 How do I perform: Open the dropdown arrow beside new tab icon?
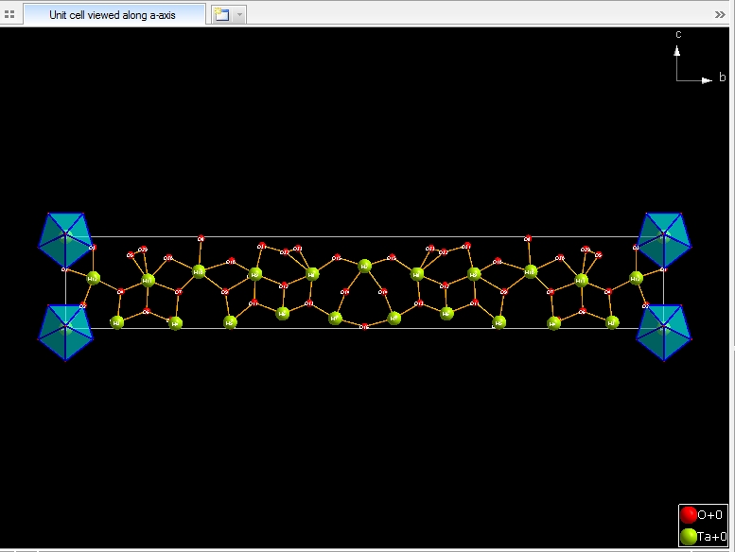[x=238, y=14]
